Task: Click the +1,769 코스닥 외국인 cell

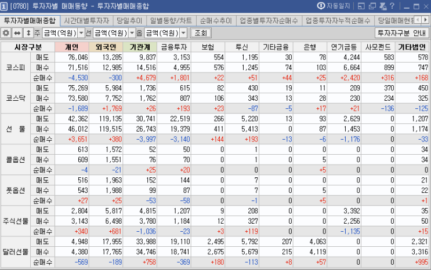Action: (106, 109)
